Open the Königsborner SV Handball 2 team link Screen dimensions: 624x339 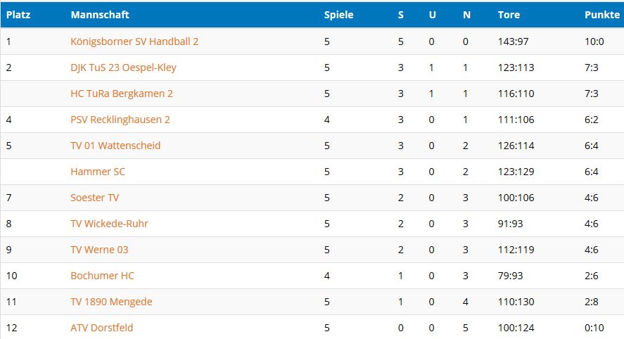134,41
